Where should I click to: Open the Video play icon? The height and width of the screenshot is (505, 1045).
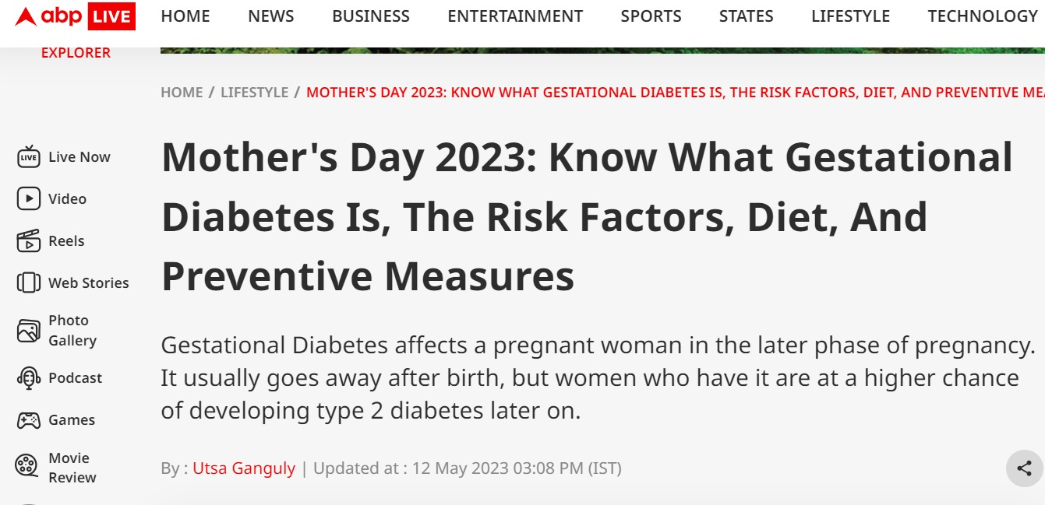pos(29,199)
